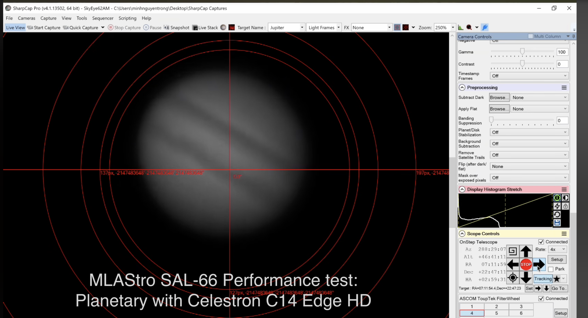Click the spiral search icon in Scope Controls
The width and height of the screenshot is (588, 318).
click(513, 251)
